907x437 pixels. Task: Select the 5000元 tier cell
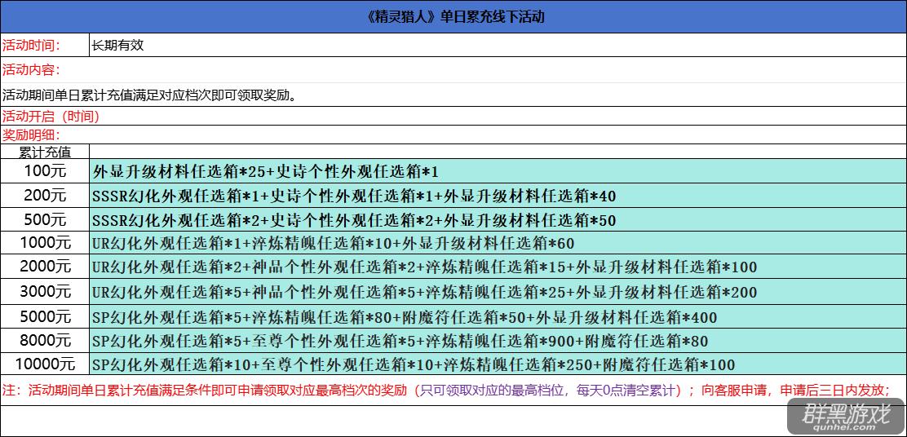click(45, 317)
